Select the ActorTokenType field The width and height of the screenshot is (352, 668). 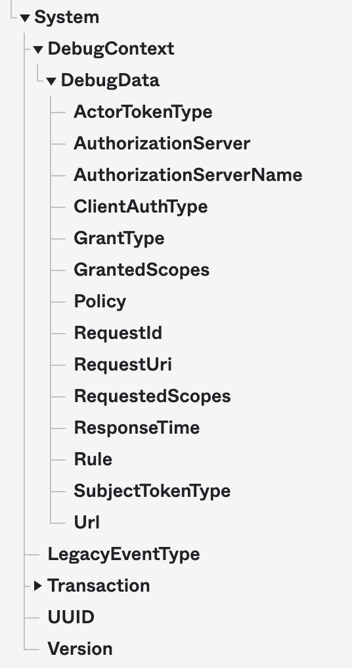pyautogui.click(x=143, y=112)
